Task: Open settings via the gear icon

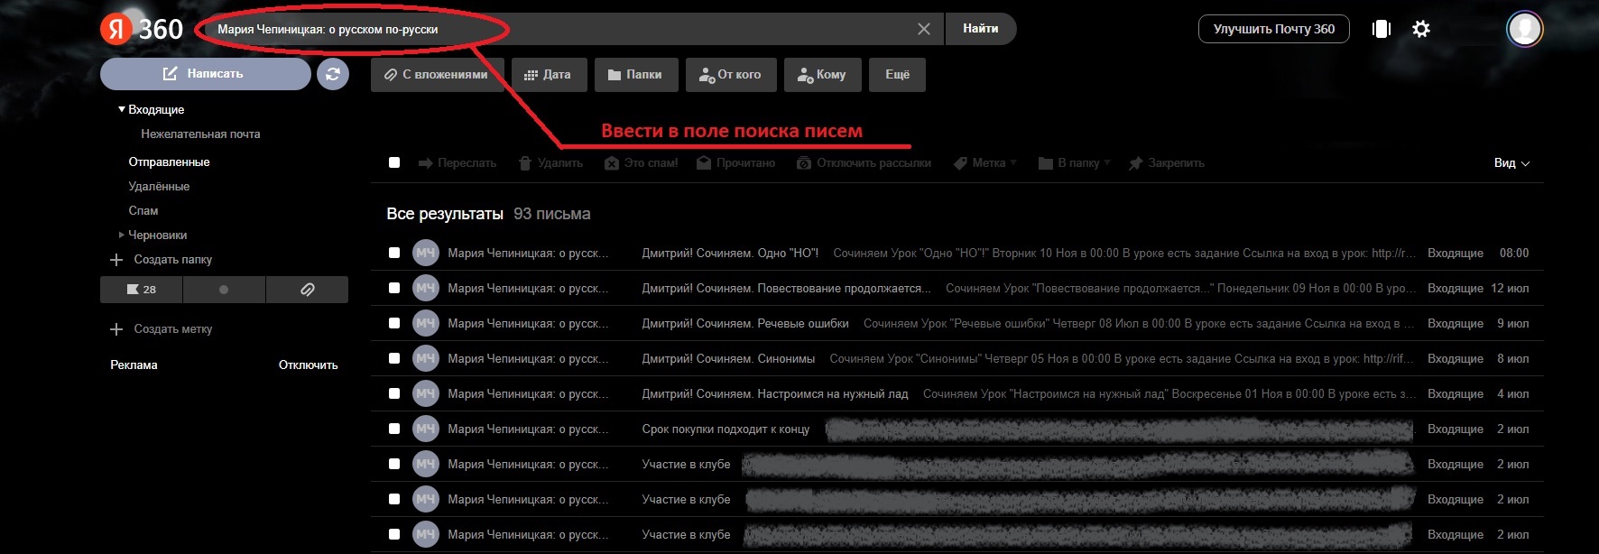Action: point(1421,29)
